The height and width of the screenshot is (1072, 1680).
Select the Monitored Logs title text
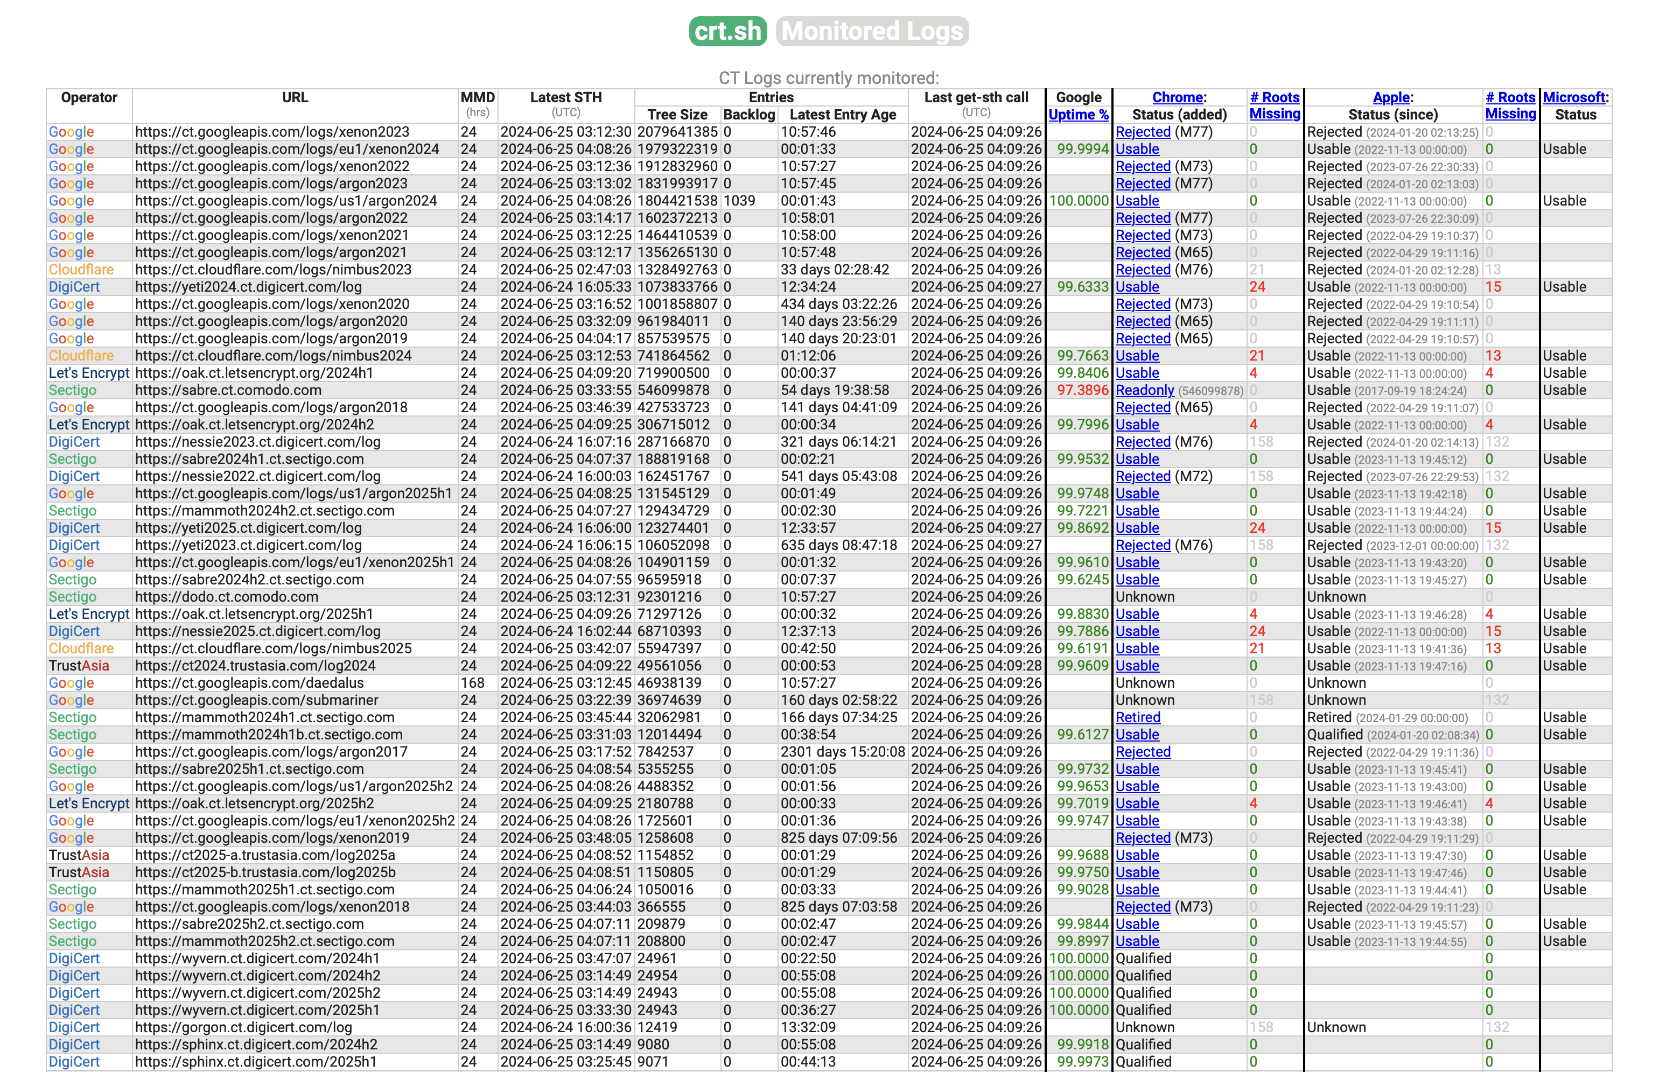pyautogui.click(x=872, y=31)
